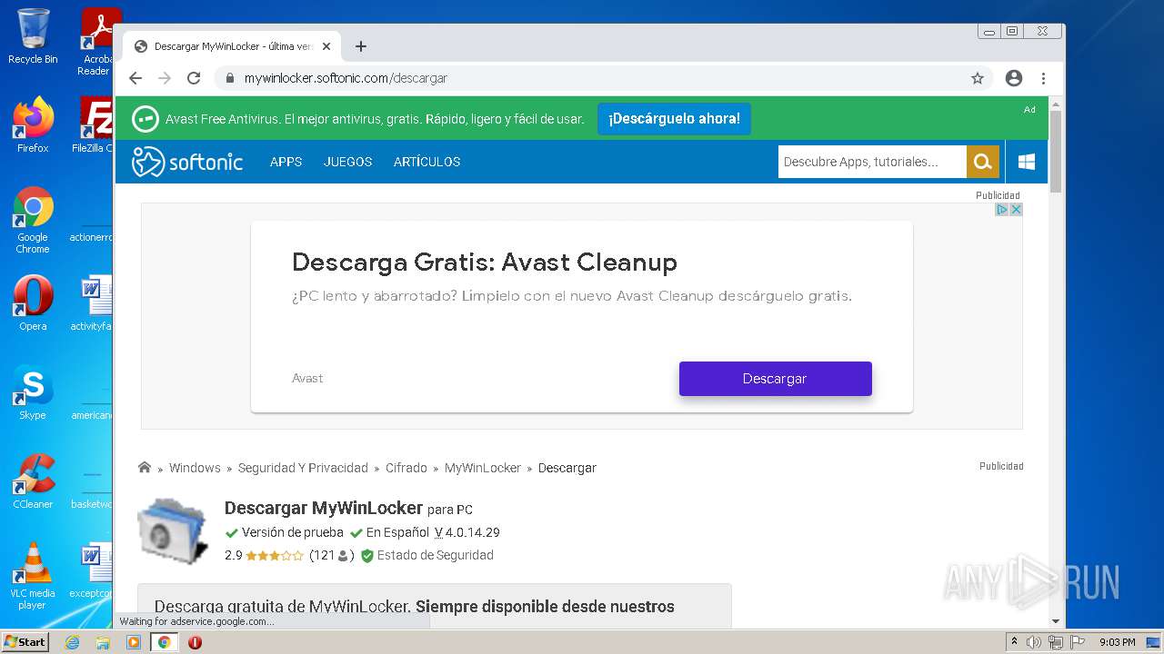Open Skype desktop shortcut
The image size is (1164, 654).
33,392
